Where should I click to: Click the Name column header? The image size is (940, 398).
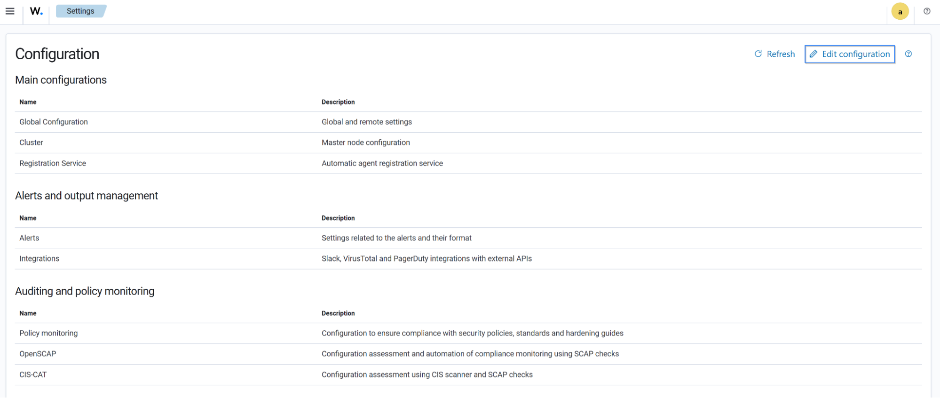click(x=28, y=102)
